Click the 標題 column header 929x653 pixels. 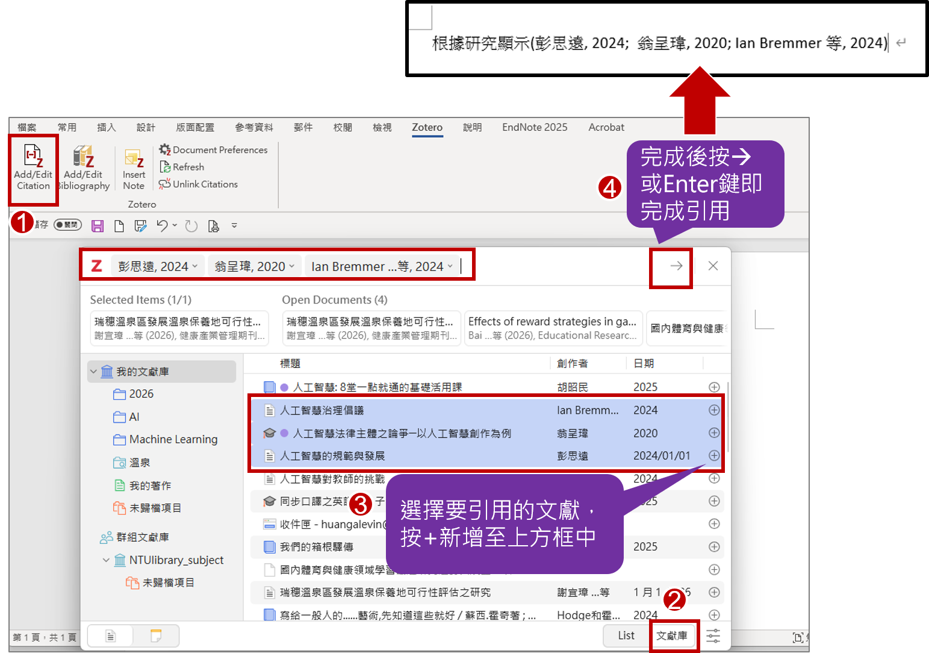tap(290, 363)
